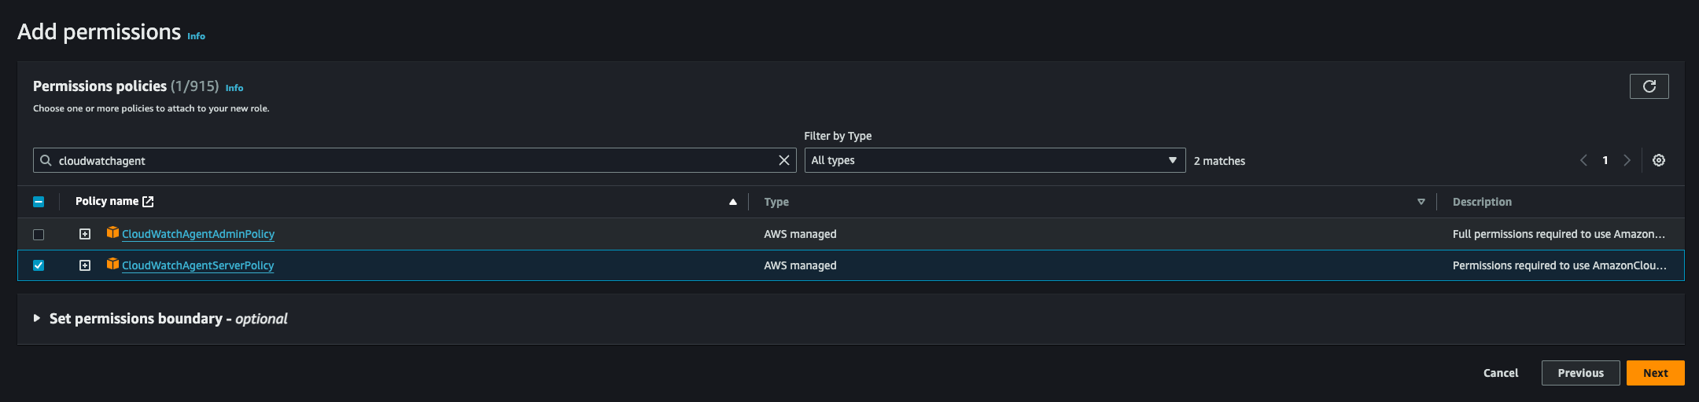Image resolution: width=1699 pixels, height=402 pixels.
Task: Clear the cloudwatchagent search text
Action: pos(783,160)
